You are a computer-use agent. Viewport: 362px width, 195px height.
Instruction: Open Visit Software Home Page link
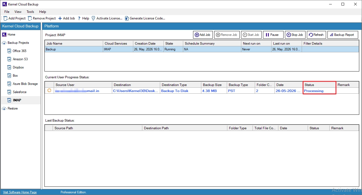20,192
